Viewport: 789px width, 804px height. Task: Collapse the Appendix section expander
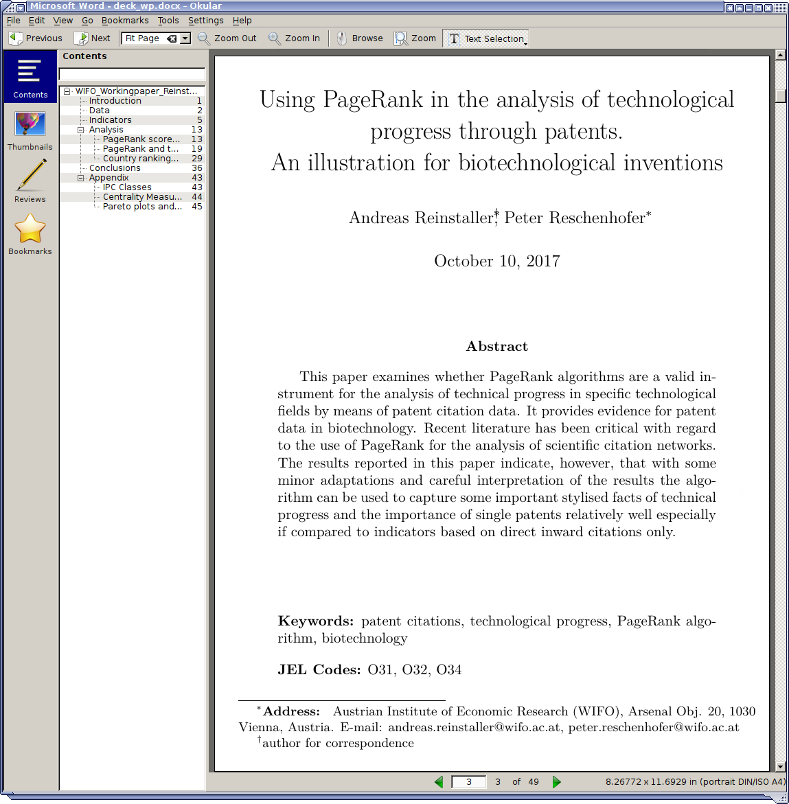(x=80, y=178)
